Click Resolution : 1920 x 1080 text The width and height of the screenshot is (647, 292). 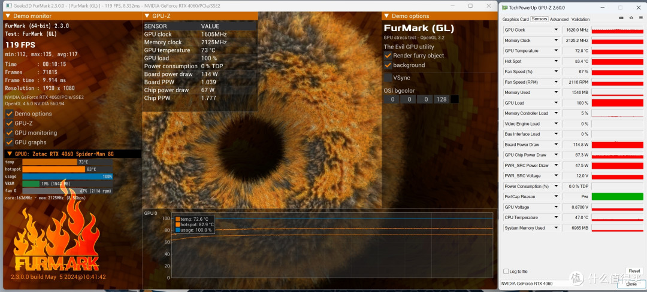41,88
